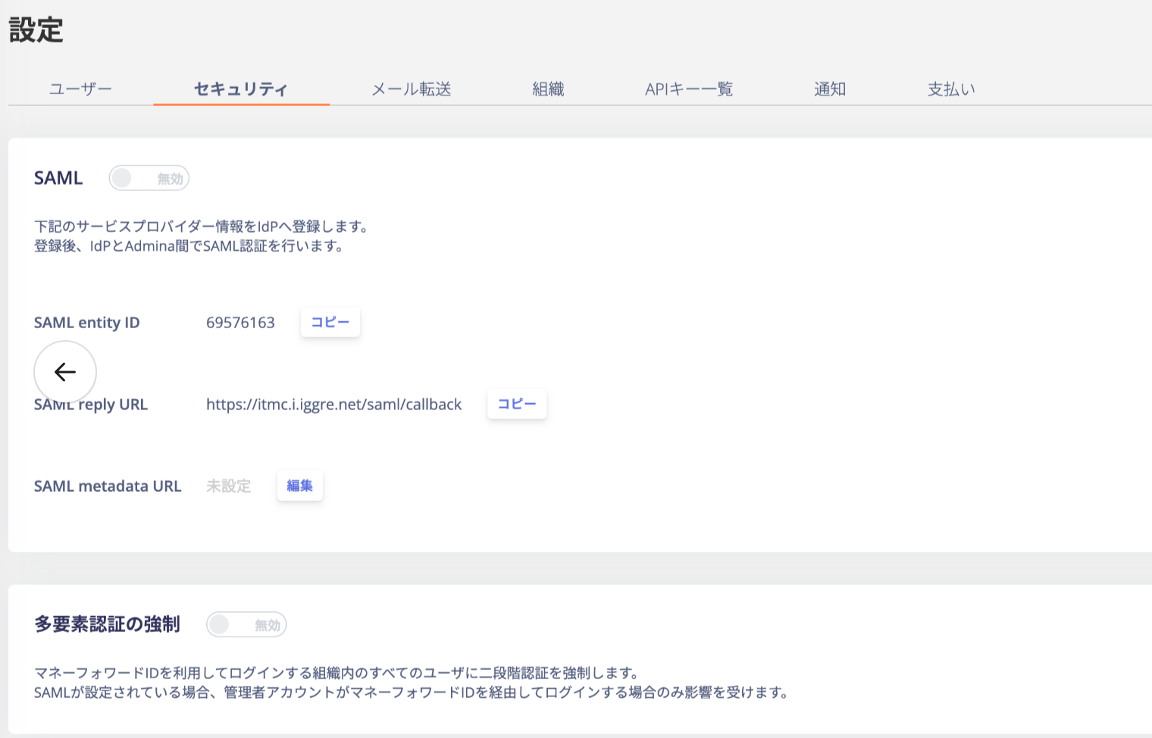Edit the SAML metadata URL

click(x=300, y=486)
